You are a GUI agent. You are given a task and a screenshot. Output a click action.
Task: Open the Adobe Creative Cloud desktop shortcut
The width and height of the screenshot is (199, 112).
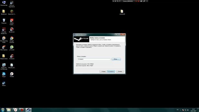click(x=12, y=22)
